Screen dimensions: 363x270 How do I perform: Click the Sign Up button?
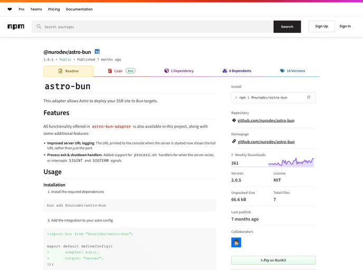[321, 26]
